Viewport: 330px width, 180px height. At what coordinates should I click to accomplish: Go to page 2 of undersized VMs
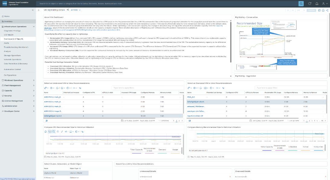178,121
